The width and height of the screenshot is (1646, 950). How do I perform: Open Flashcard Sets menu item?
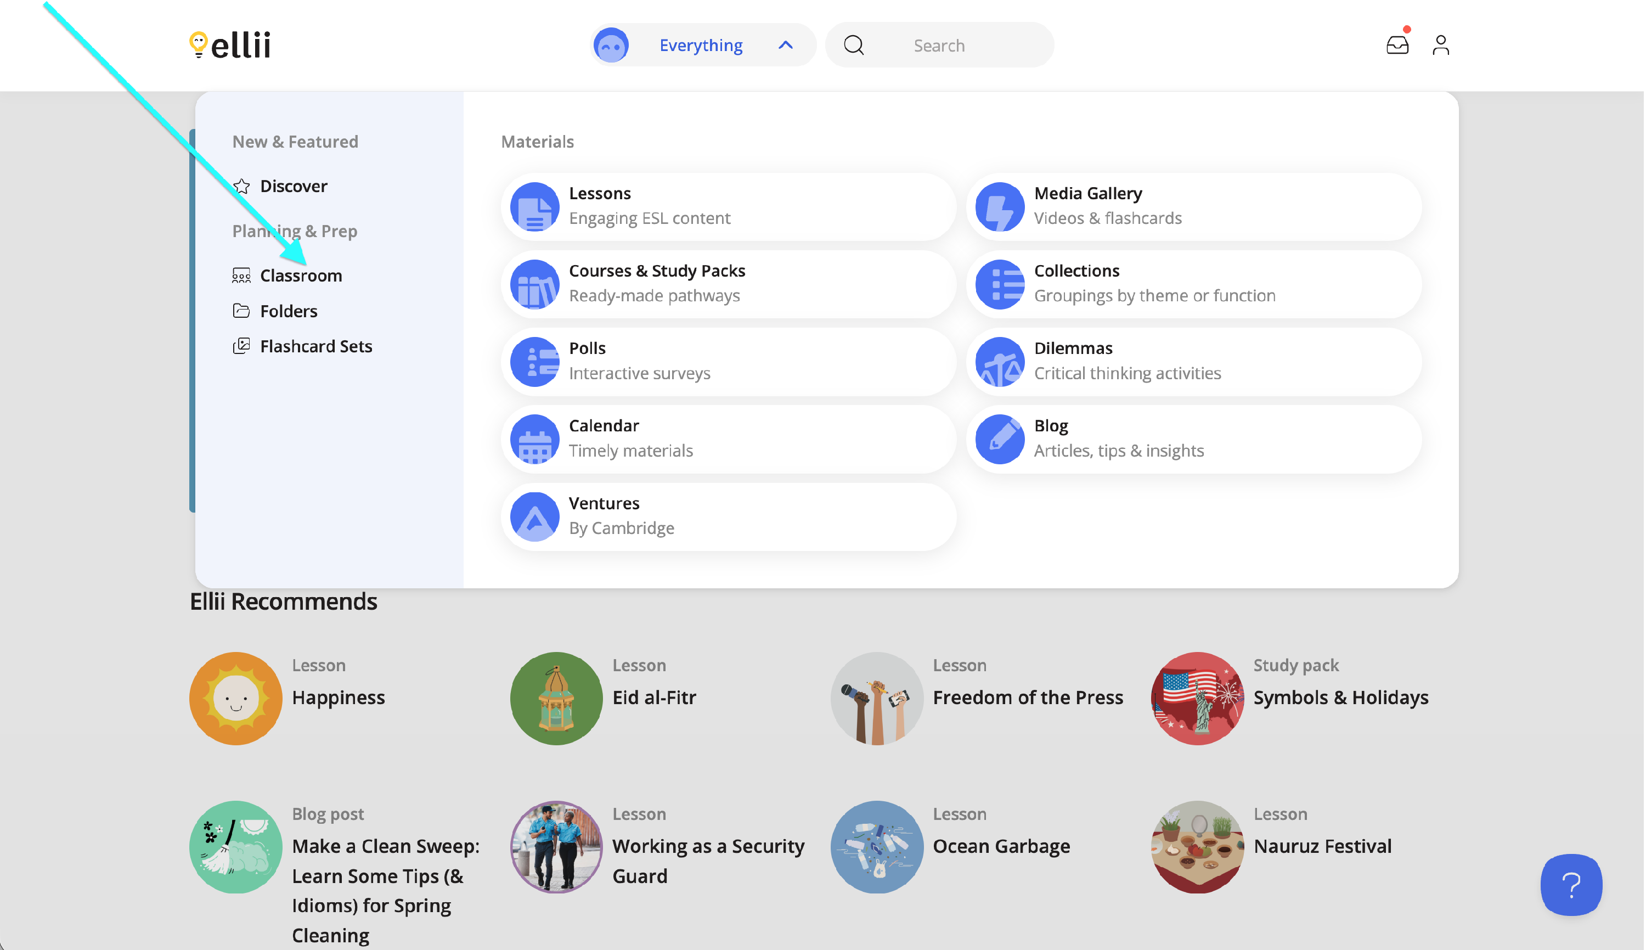(316, 346)
